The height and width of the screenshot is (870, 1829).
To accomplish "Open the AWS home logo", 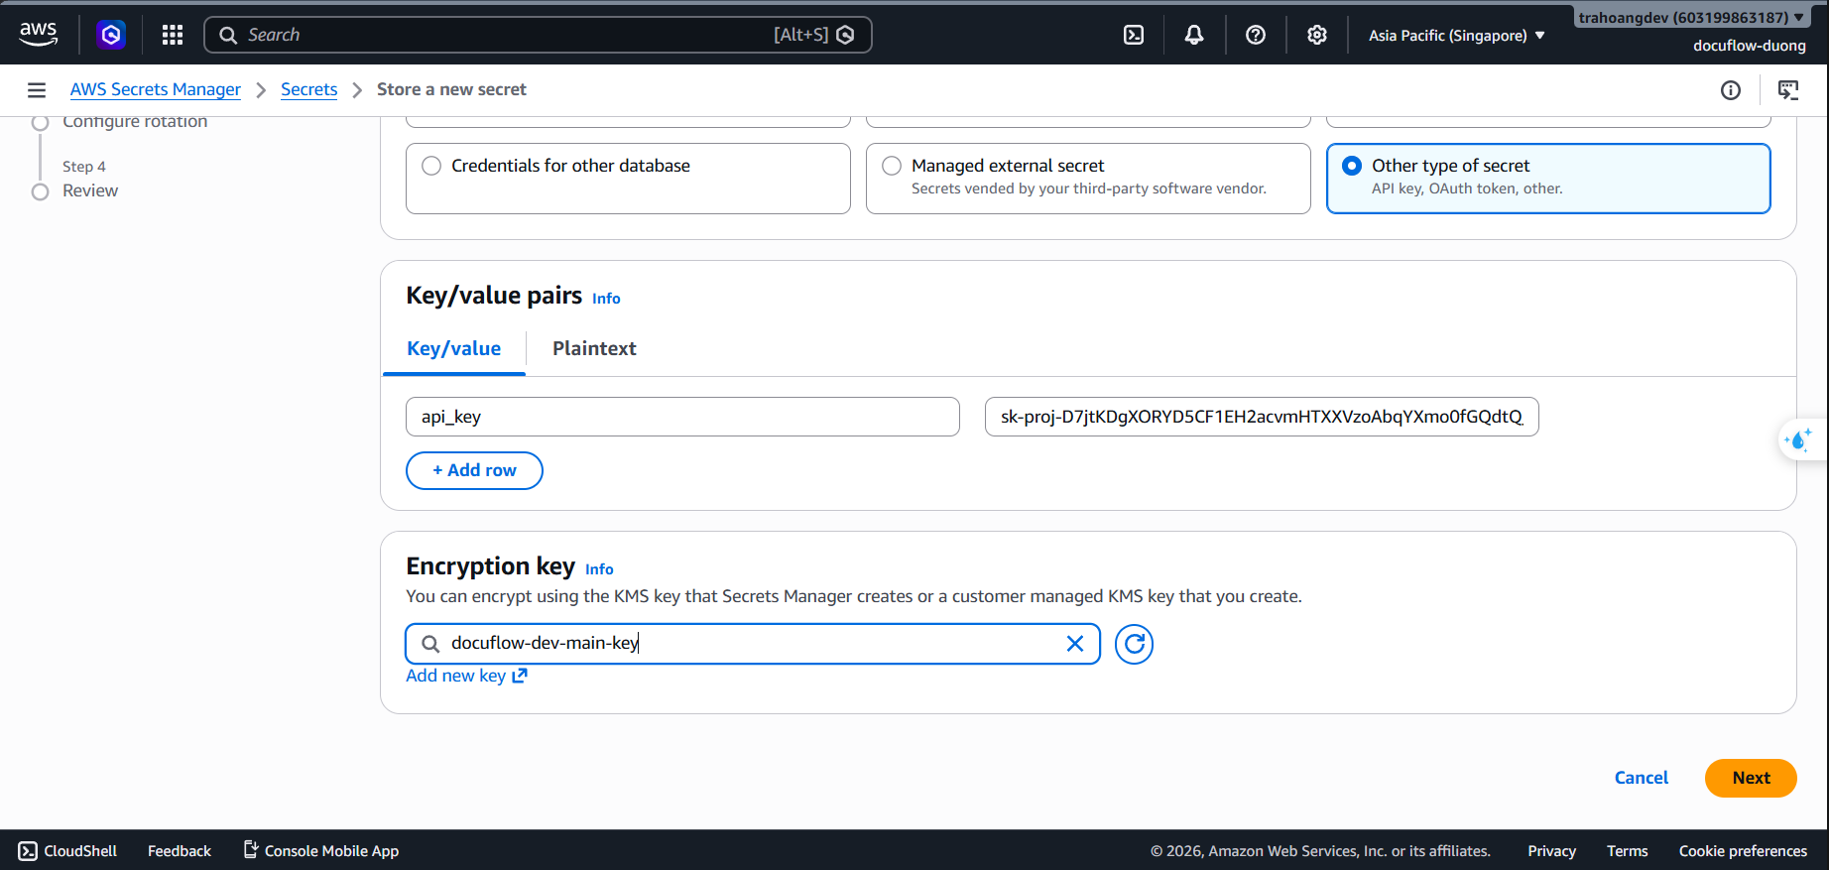I will pos(39,35).
